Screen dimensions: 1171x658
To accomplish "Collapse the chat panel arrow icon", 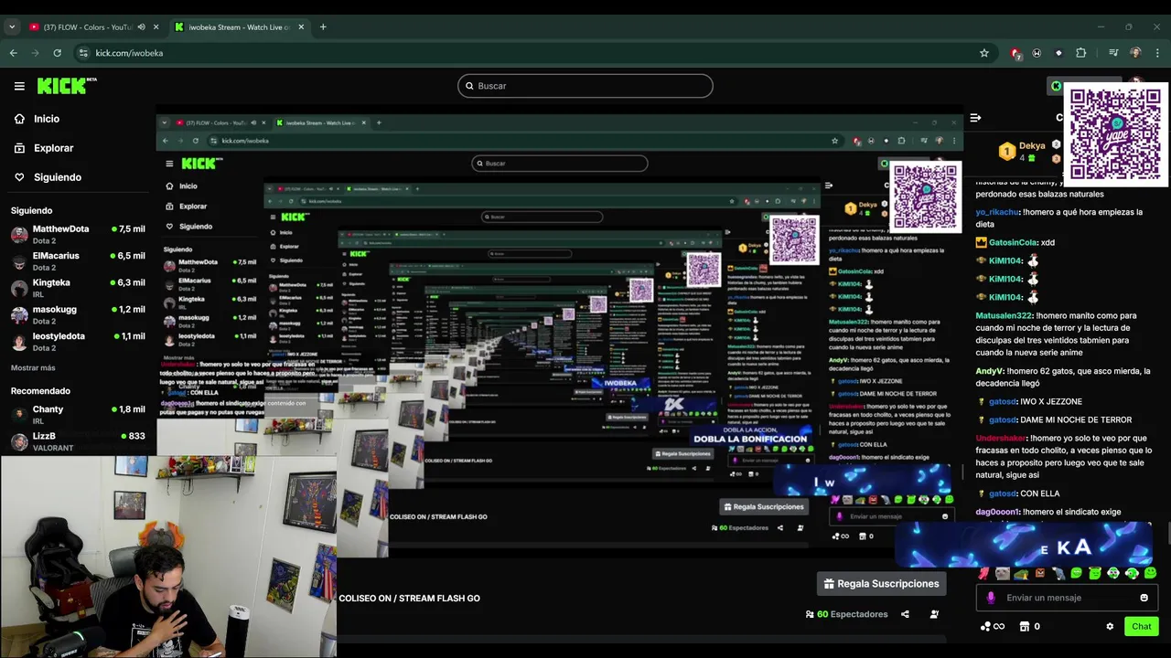I will pyautogui.click(x=975, y=118).
